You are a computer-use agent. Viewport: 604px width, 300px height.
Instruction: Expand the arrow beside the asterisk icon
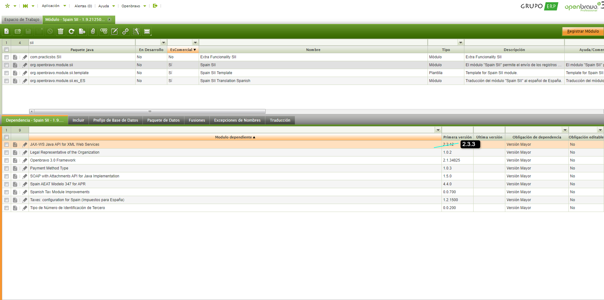tap(15, 6)
